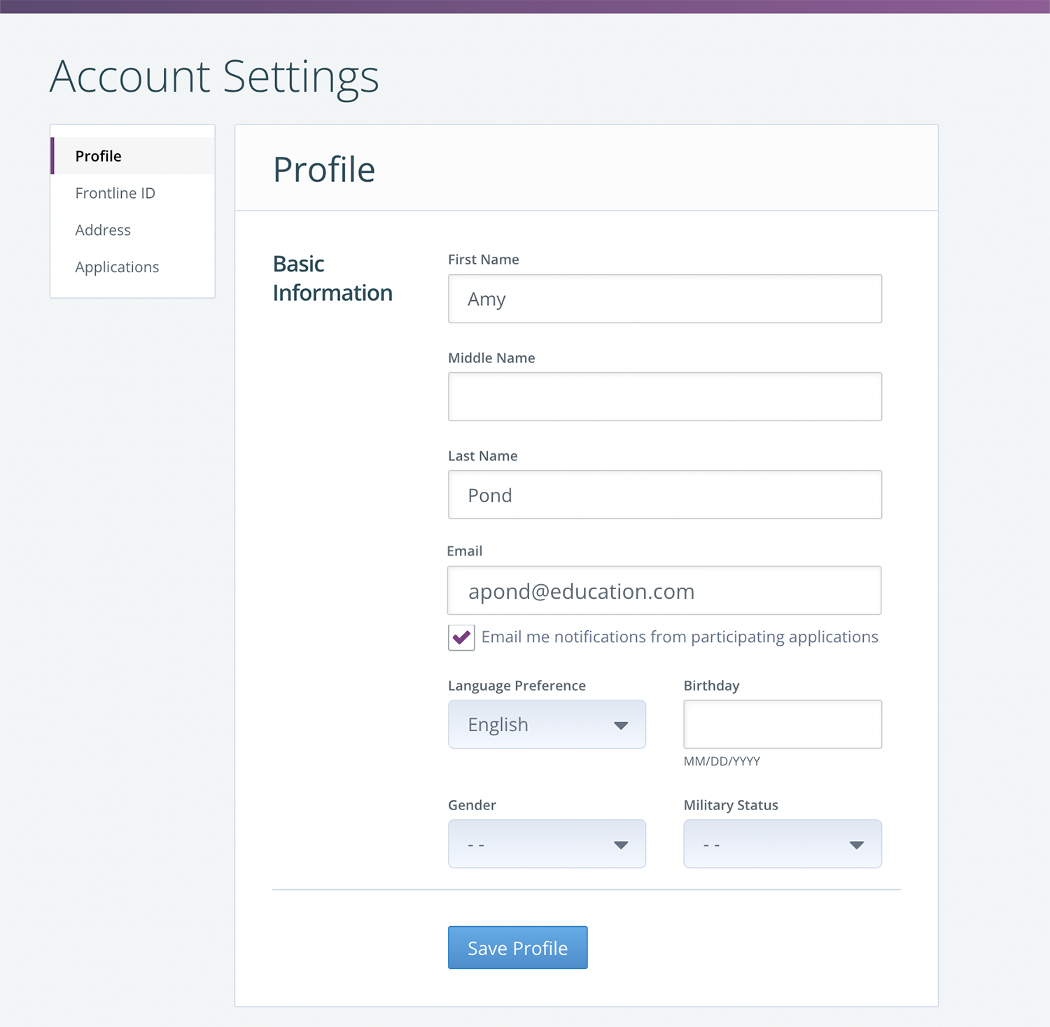Open the Military Status dropdown
The height and width of the screenshot is (1027, 1050).
pos(783,844)
